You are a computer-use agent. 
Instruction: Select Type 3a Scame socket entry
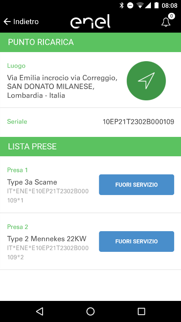32,182
